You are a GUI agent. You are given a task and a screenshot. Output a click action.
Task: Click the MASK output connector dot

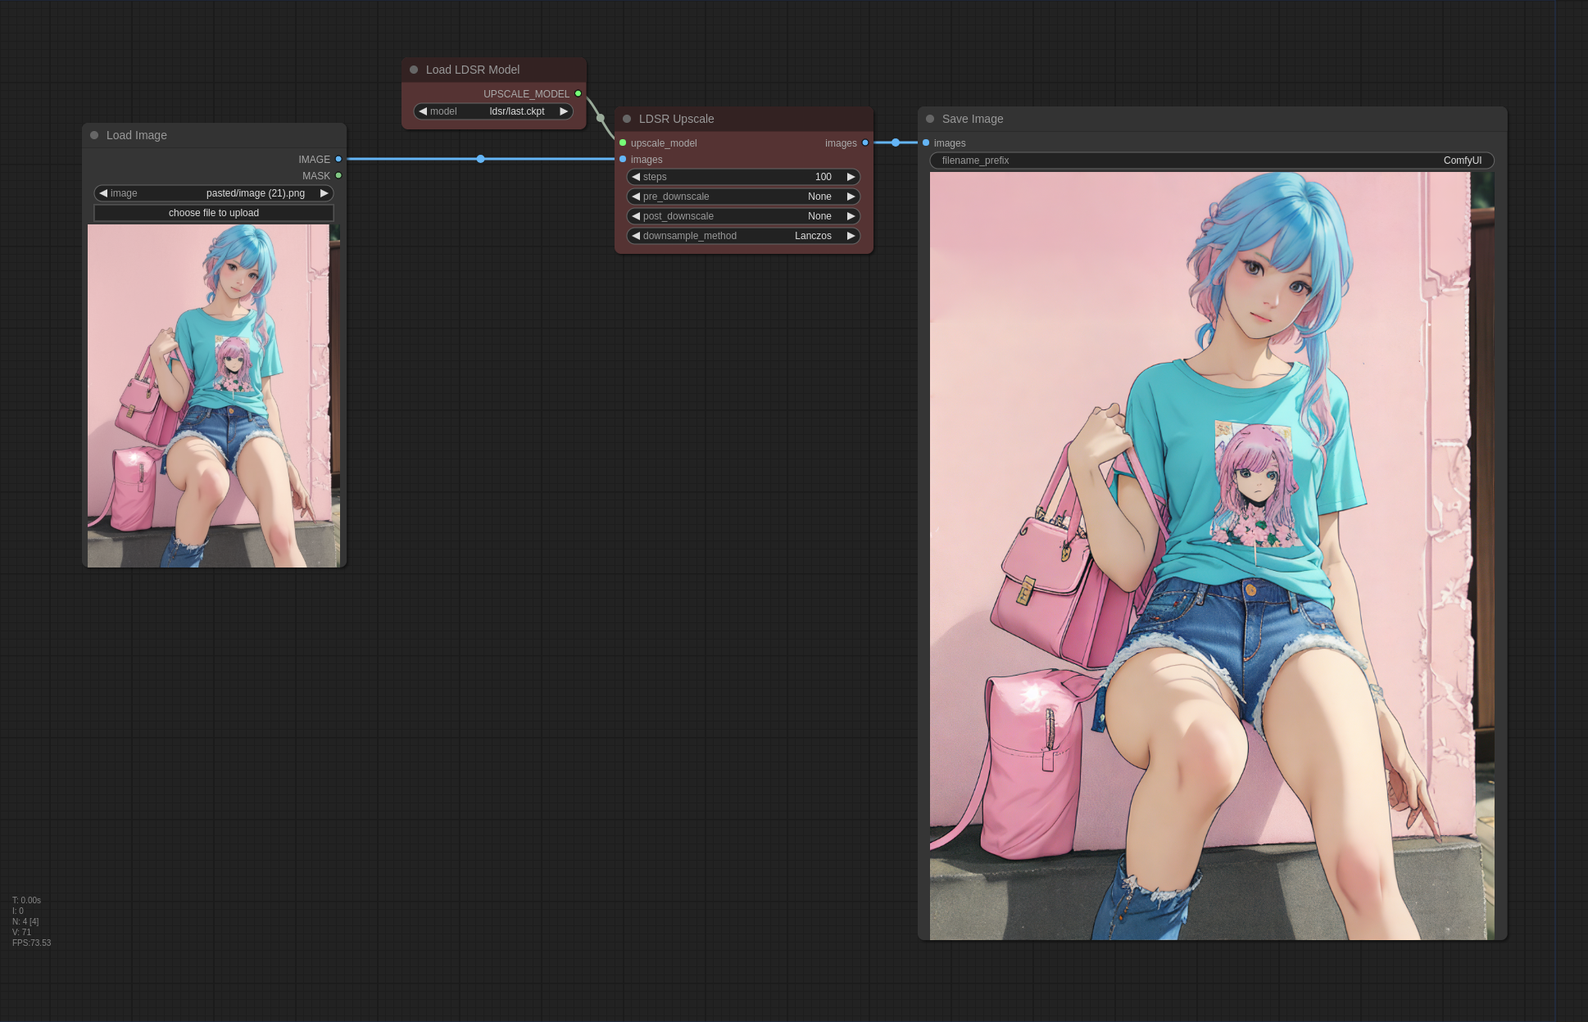coord(338,175)
